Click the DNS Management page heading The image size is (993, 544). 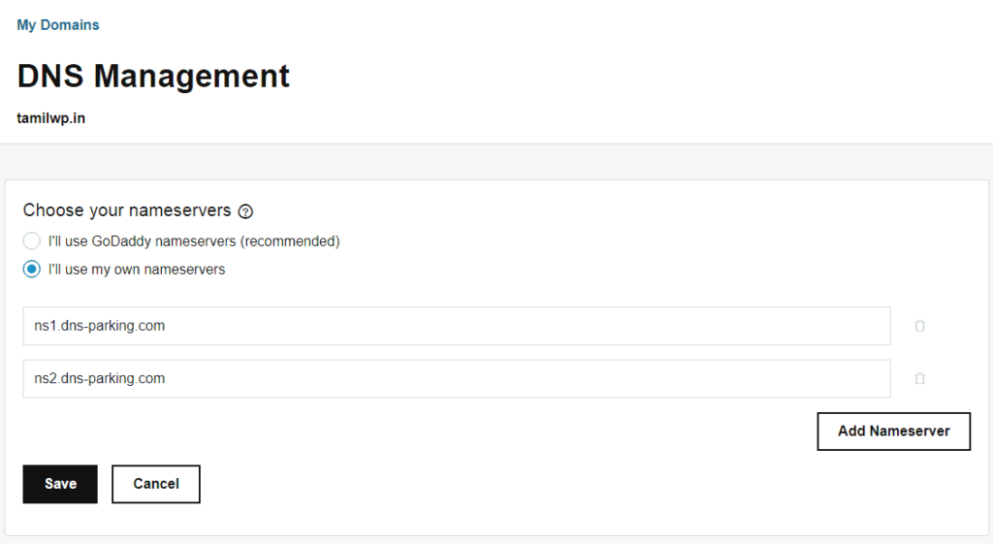153,76
